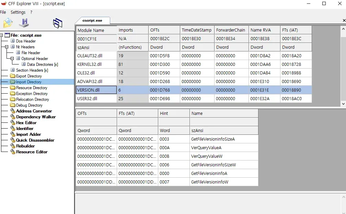
Task: Select the Export Directory tree item
Action: [x=29, y=76]
